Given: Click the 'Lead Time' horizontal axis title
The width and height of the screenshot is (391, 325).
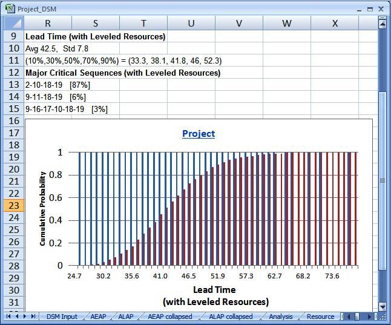Looking at the screenshot, I should 216,296.
